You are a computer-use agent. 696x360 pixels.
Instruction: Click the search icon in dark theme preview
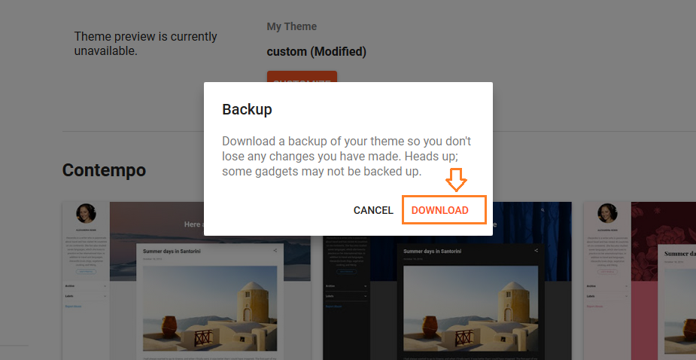[x=543, y=210]
